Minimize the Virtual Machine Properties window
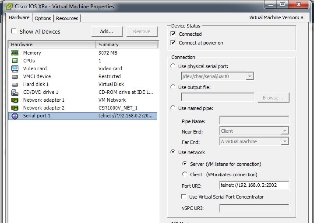314x223 pixels. (271, 4)
